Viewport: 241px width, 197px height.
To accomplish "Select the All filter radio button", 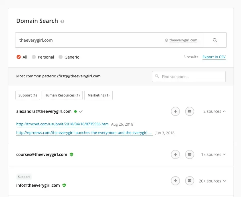I will (x=19, y=57).
